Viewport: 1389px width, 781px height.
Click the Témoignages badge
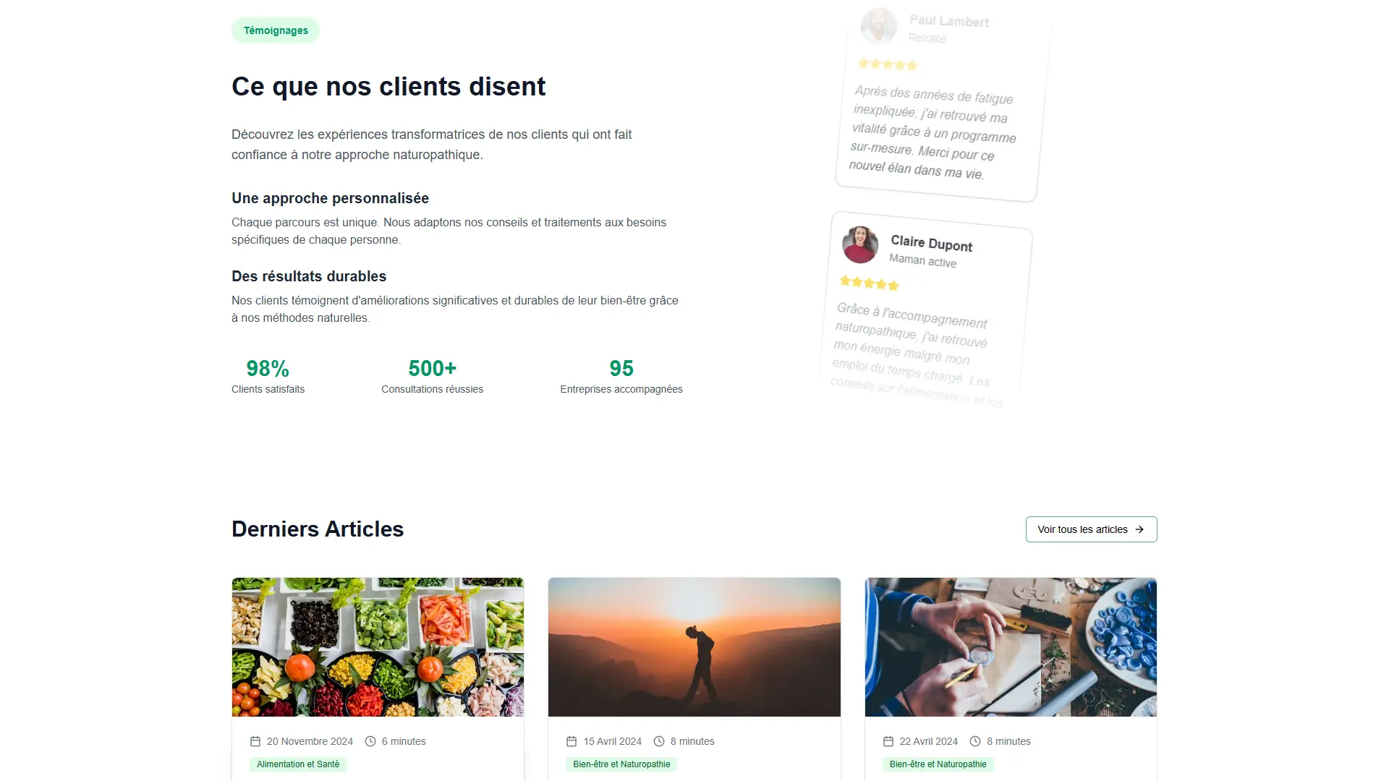pyautogui.click(x=276, y=30)
